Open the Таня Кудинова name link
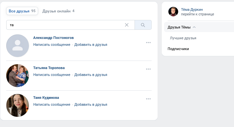The width and height of the screenshot is (234, 127). coord(46,98)
